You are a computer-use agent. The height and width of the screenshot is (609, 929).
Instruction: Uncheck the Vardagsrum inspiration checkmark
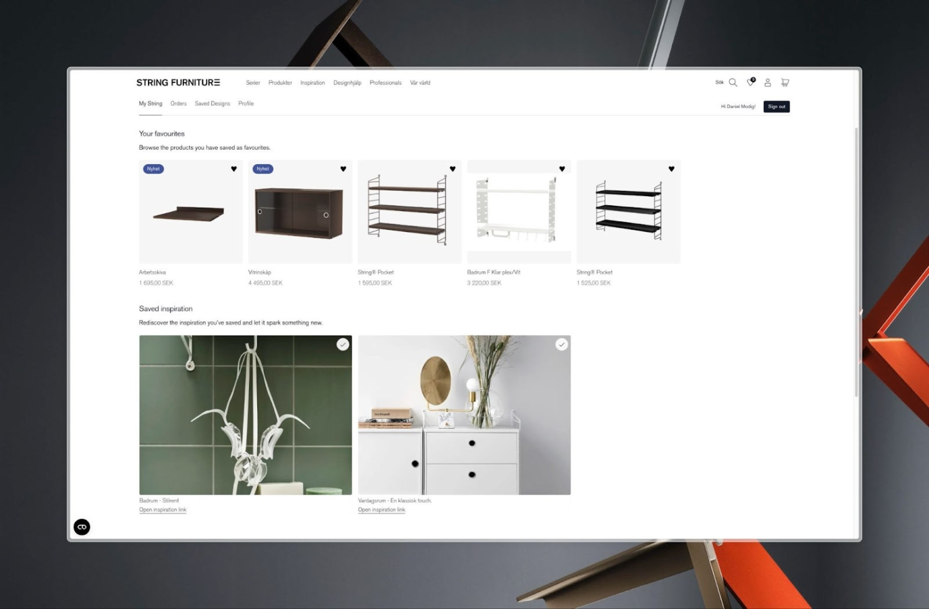click(561, 344)
